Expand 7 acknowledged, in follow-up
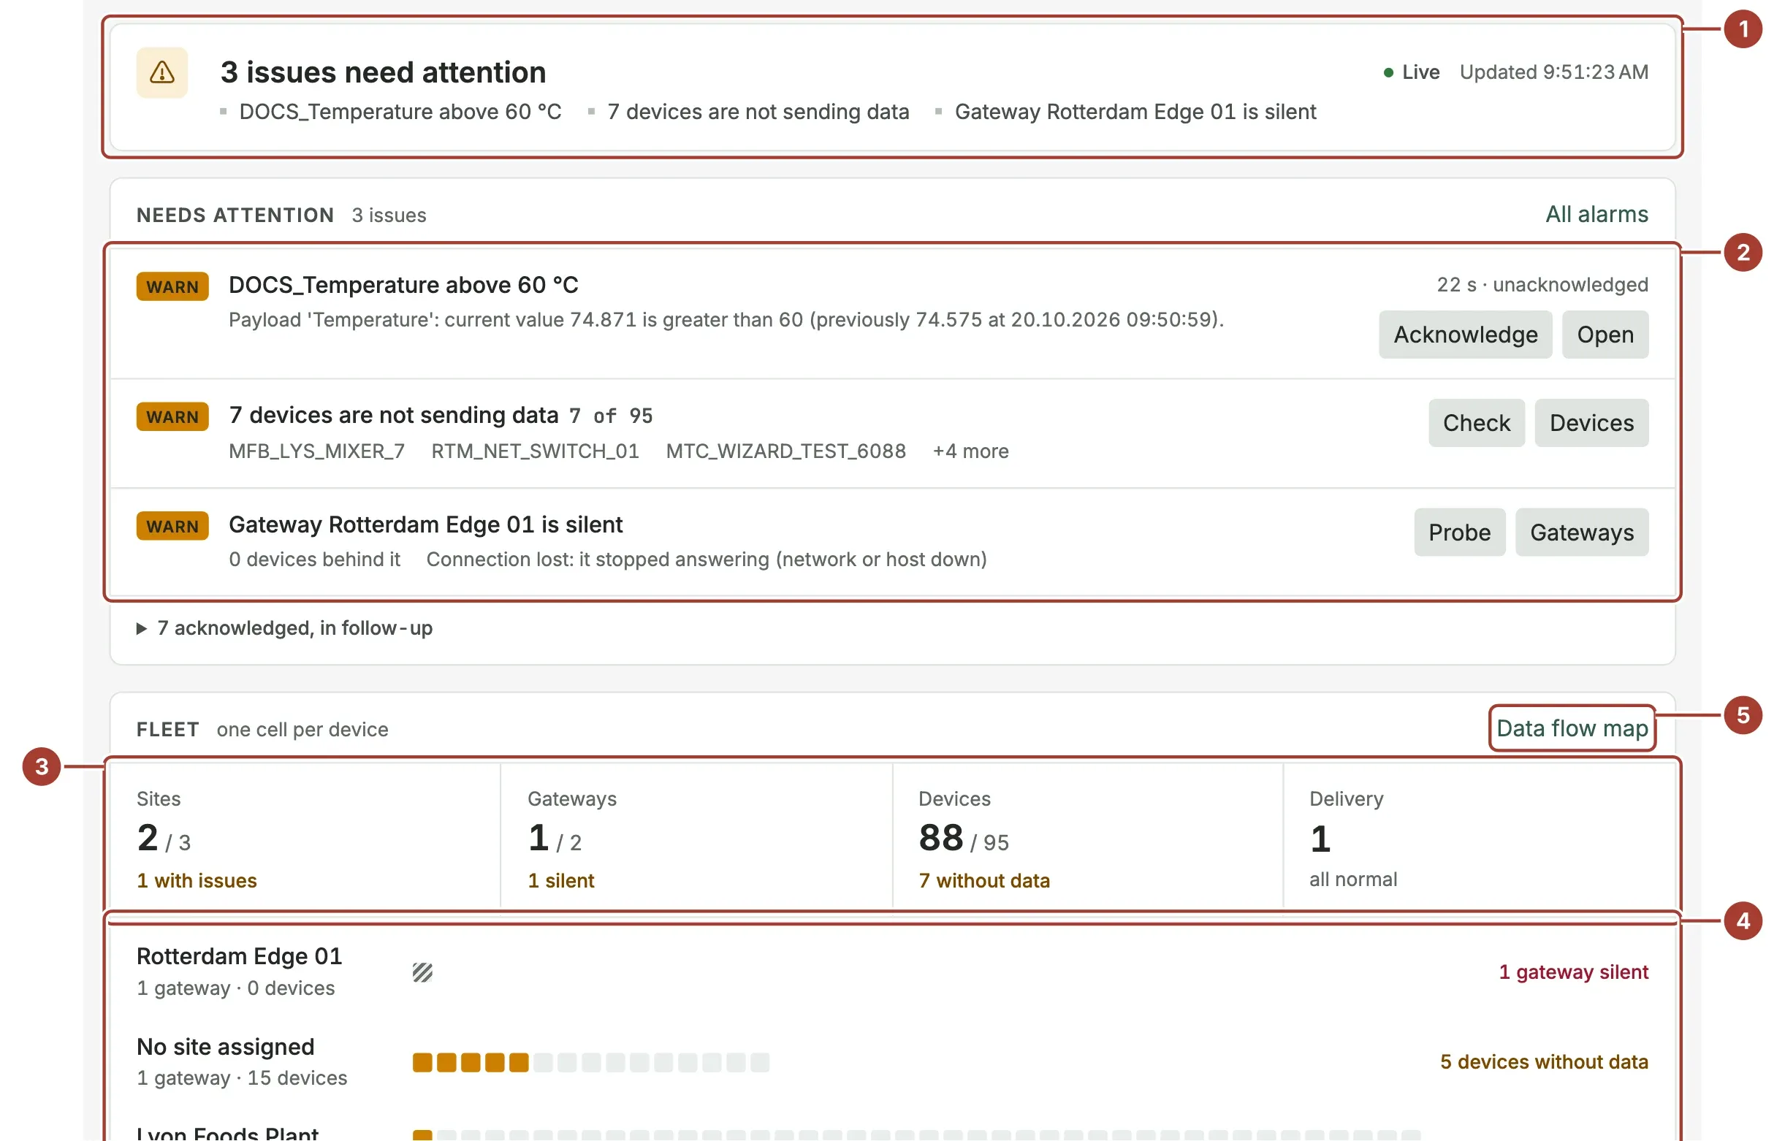This screenshot has width=1785, height=1141. click(285, 628)
